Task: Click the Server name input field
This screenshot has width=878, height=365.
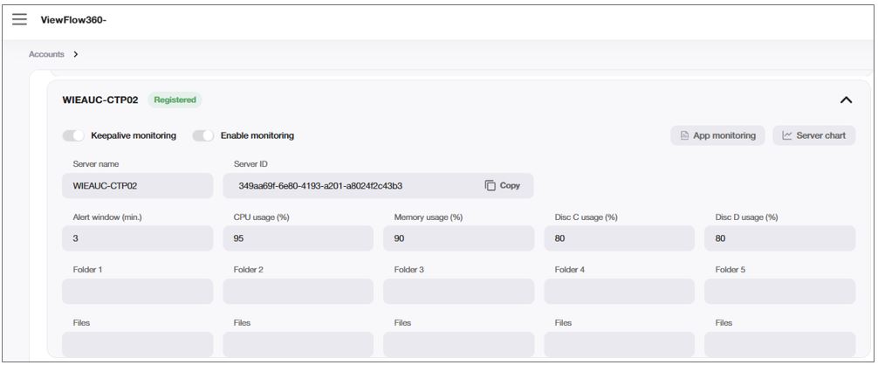Action: pos(137,185)
